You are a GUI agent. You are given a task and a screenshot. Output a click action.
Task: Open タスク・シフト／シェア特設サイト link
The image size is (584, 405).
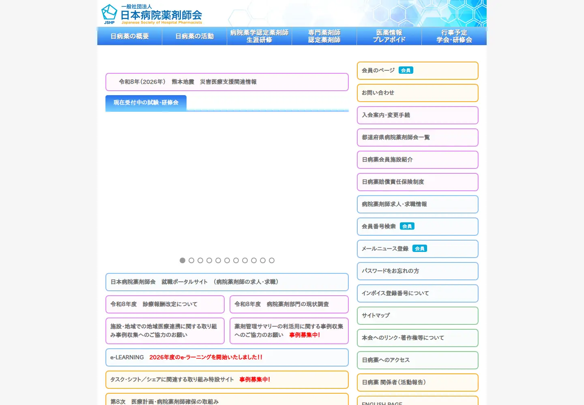227,379
